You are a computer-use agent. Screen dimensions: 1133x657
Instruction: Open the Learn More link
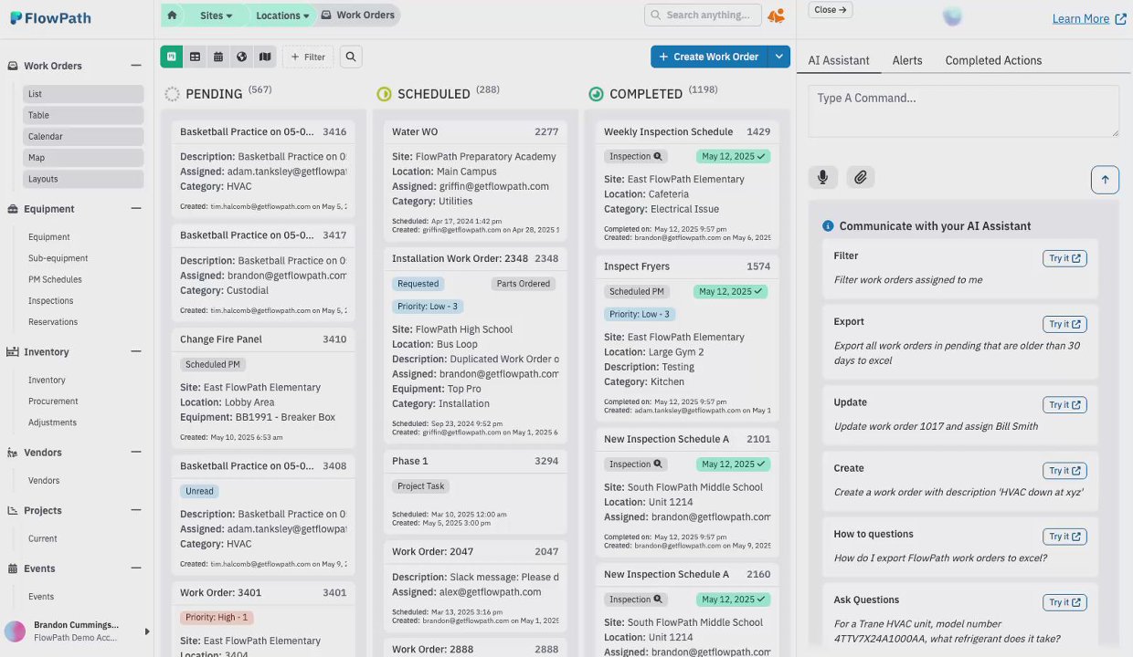1089,18
